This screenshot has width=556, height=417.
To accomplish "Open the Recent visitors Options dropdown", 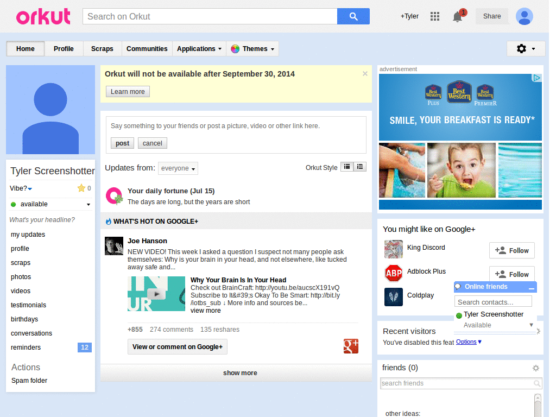I will (x=469, y=342).
